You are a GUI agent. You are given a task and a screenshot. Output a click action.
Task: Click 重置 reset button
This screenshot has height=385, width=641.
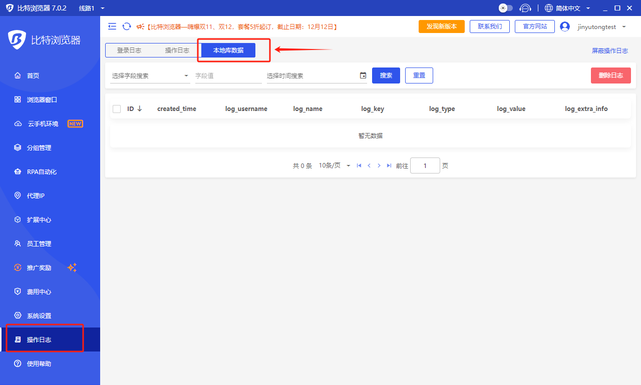419,75
